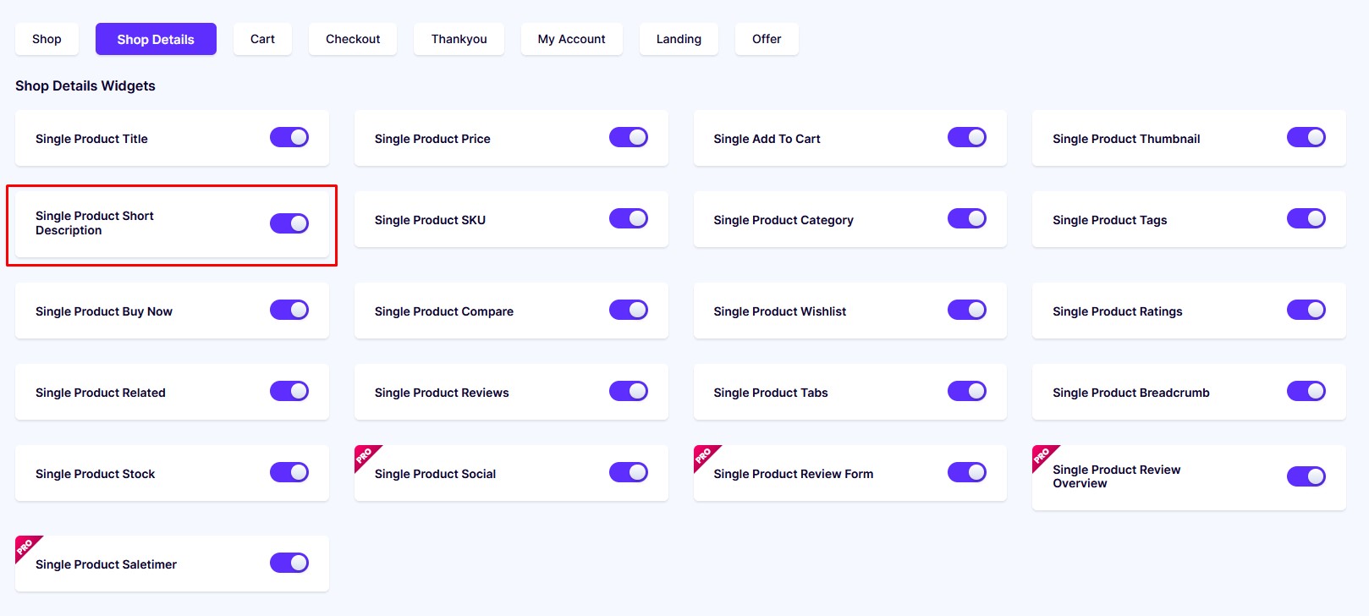This screenshot has height=616, width=1369.
Task: Click PRO ribbon on Review Overview card
Action: [1043, 456]
